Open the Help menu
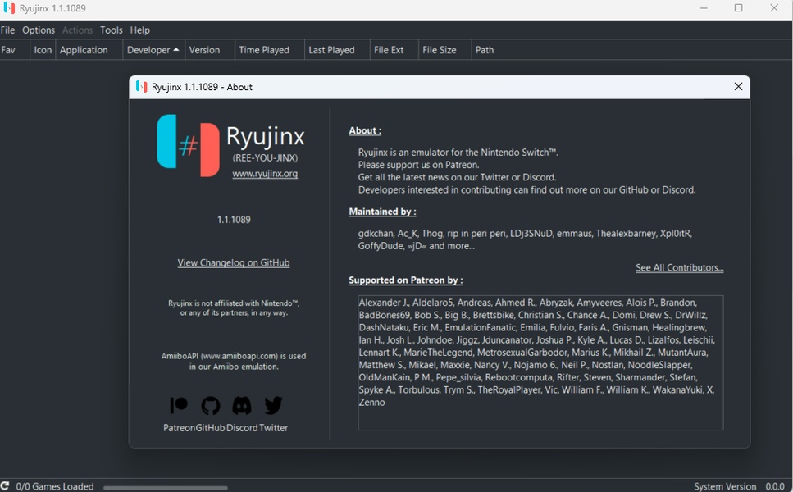Screen dimensions: 793x492 pos(140,30)
